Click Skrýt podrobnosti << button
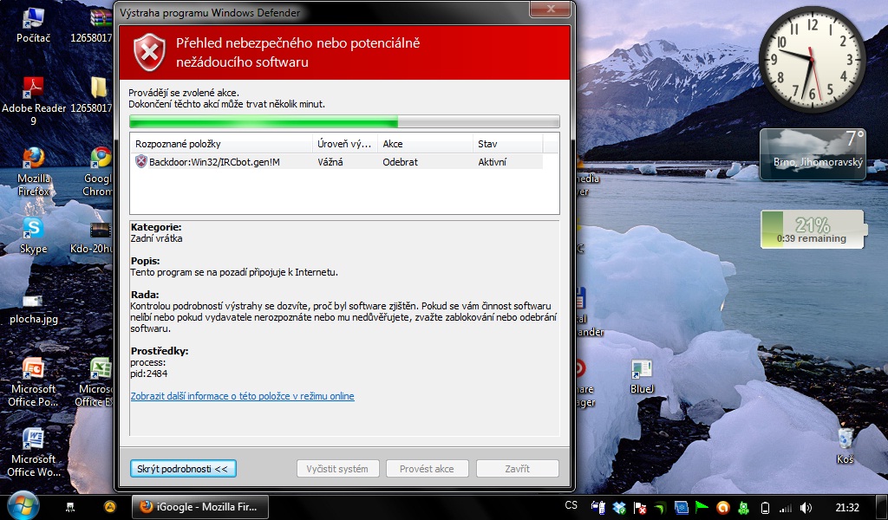 tap(183, 469)
